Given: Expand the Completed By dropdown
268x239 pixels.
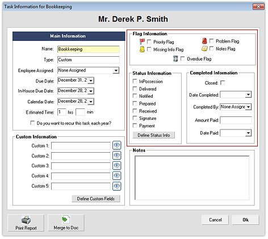Looking at the screenshot, I should pos(249,107).
